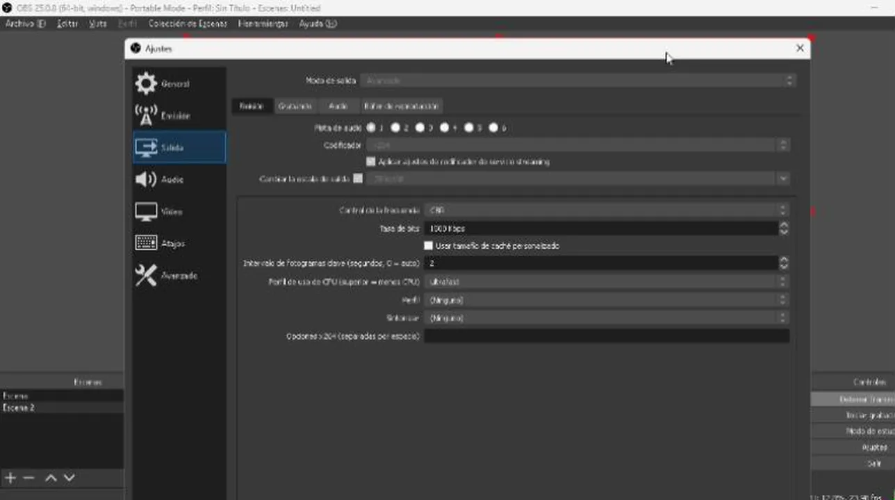Open 'Perfil de uso de CPU' dropdown
Image resolution: width=895 pixels, height=500 pixels.
606,282
